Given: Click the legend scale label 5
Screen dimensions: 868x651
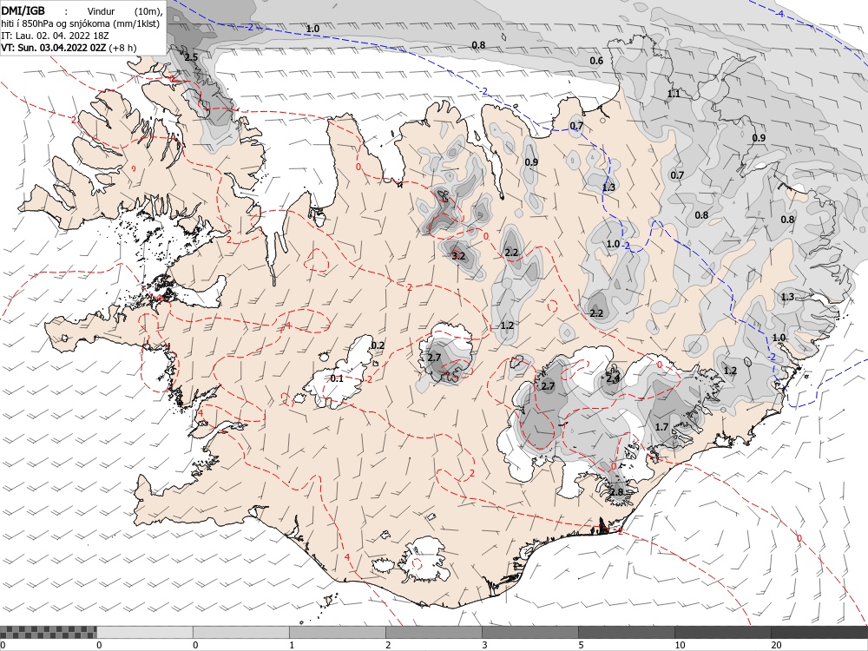Looking at the screenshot, I should pyautogui.click(x=581, y=645).
